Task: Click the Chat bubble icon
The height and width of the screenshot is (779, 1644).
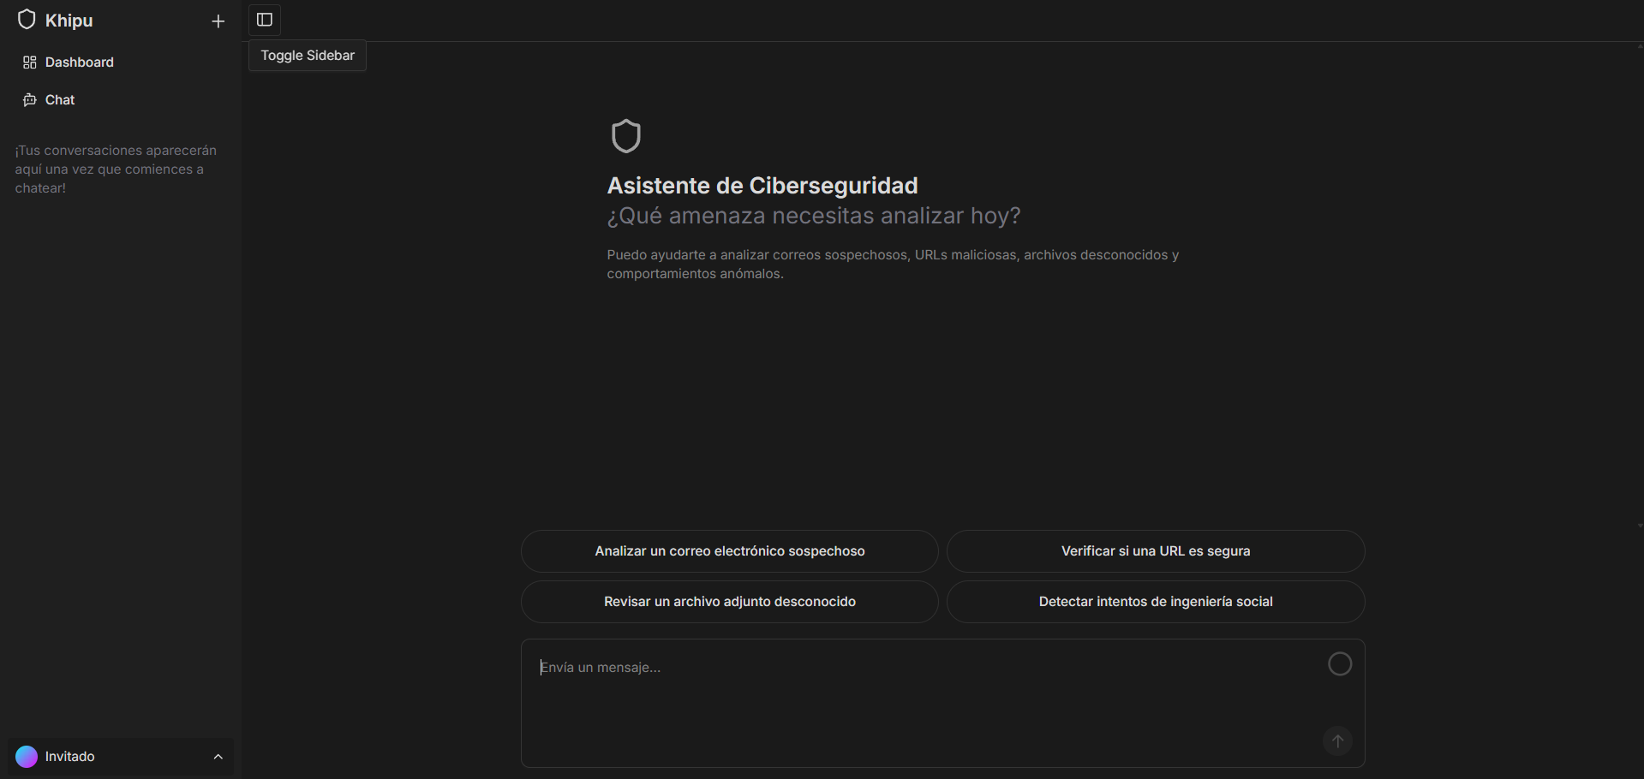Action: tap(30, 100)
